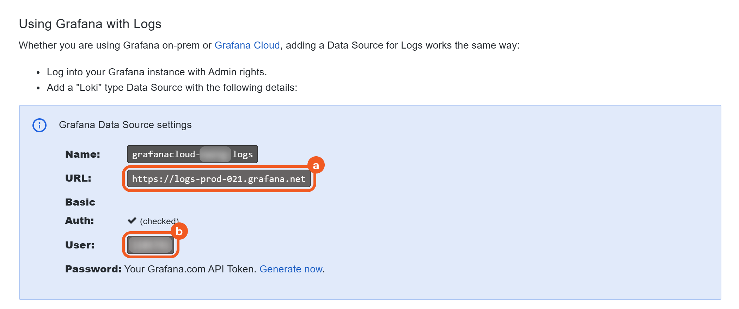Image resolution: width=739 pixels, height=309 pixels.
Task: Click the 'Name:' label
Action: coord(83,154)
